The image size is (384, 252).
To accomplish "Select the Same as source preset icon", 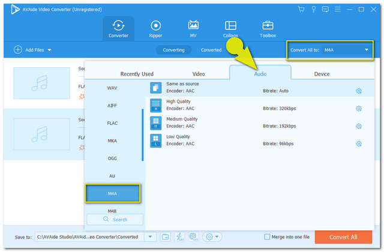I will coord(156,88).
